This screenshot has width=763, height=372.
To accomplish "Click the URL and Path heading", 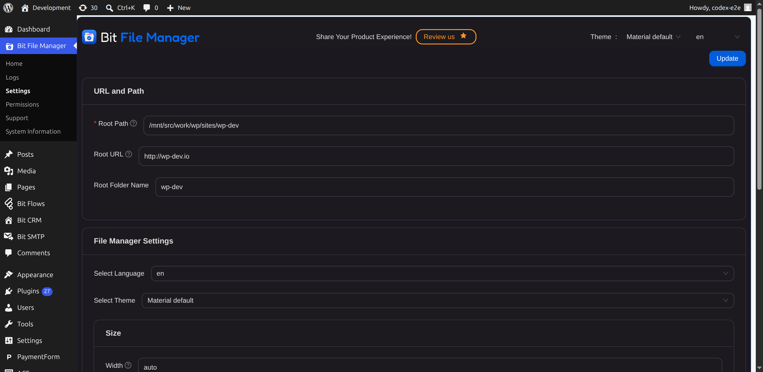I will click(119, 91).
